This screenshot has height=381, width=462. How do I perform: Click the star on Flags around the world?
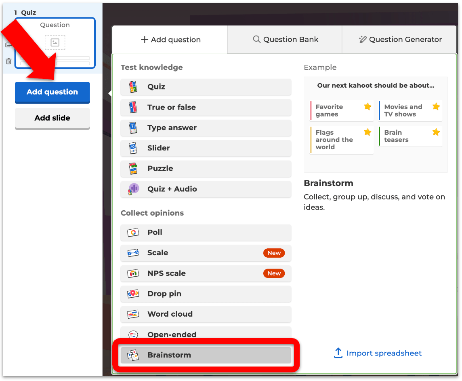[x=367, y=132]
